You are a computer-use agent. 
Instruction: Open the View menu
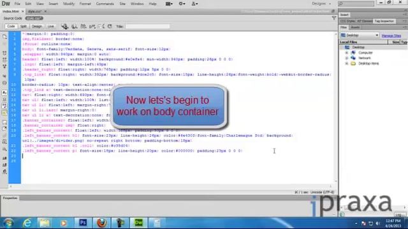pos(40,4)
